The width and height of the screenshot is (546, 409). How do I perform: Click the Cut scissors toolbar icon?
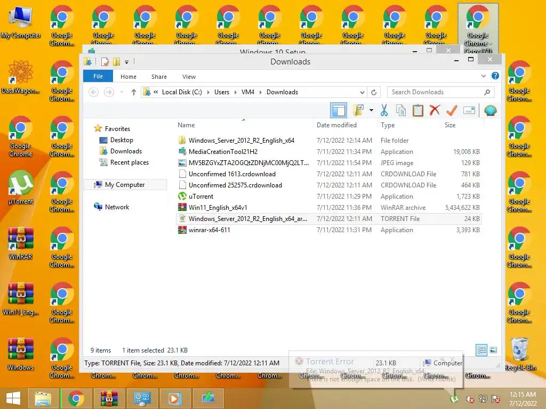[x=384, y=110]
